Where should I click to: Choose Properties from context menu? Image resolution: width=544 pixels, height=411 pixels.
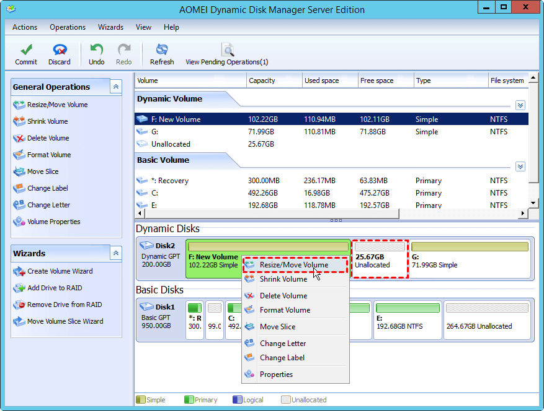295,374
